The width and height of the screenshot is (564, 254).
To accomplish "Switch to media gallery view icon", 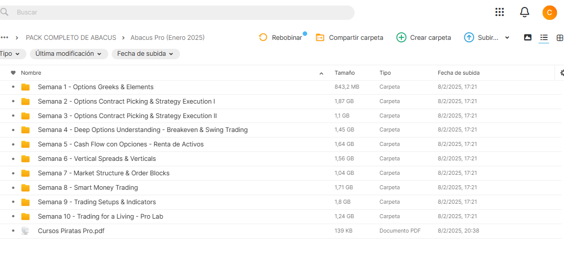I will tap(528, 37).
